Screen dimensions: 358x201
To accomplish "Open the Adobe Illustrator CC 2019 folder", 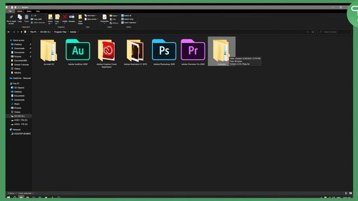I will point(135,52).
